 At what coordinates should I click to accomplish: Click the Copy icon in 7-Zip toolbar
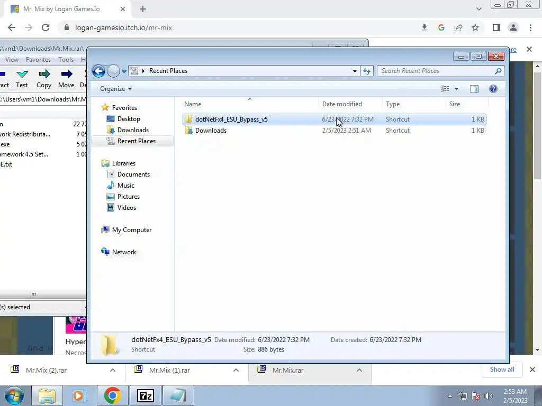(x=44, y=79)
